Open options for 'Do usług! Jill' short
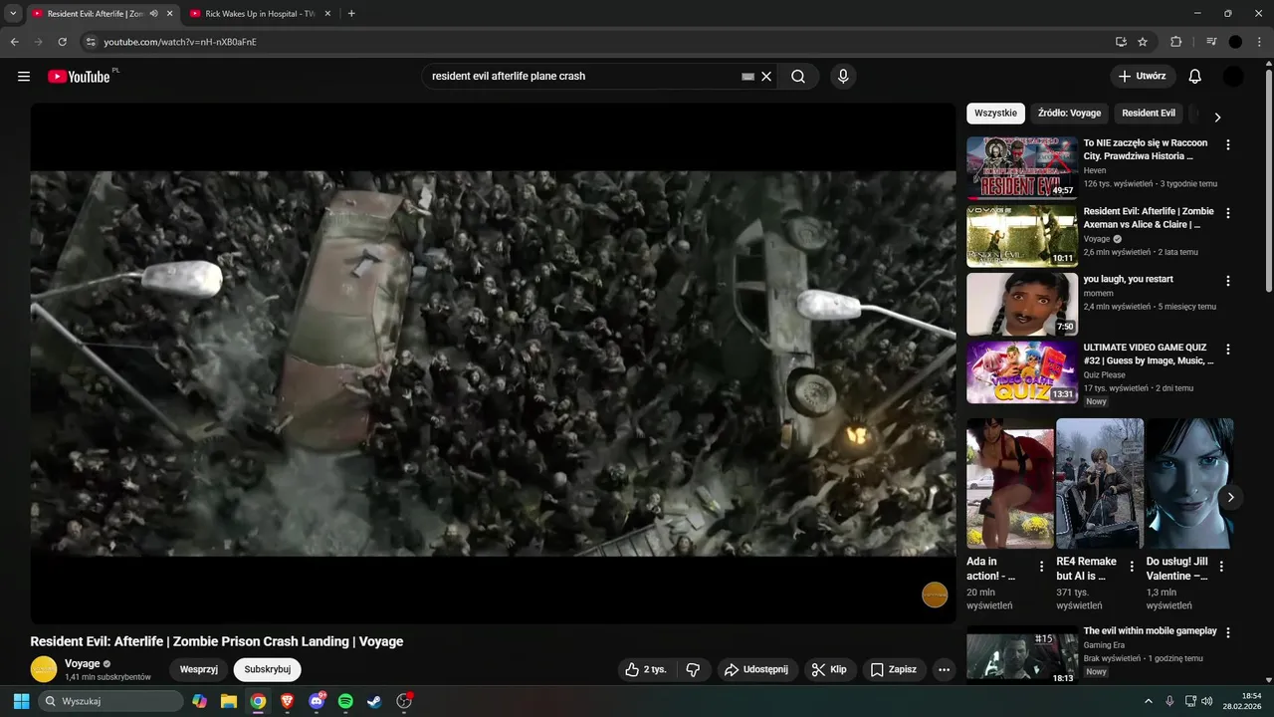This screenshot has height=717, width=1274. tap(1221, 567)
